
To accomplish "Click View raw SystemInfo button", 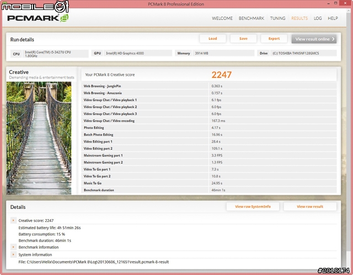I will pyautogui.click(x=253, y=207).
